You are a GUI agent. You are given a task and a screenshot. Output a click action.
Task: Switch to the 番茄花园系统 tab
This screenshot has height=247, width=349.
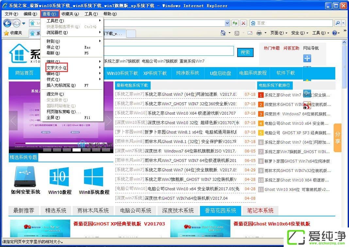coord(221,211)
